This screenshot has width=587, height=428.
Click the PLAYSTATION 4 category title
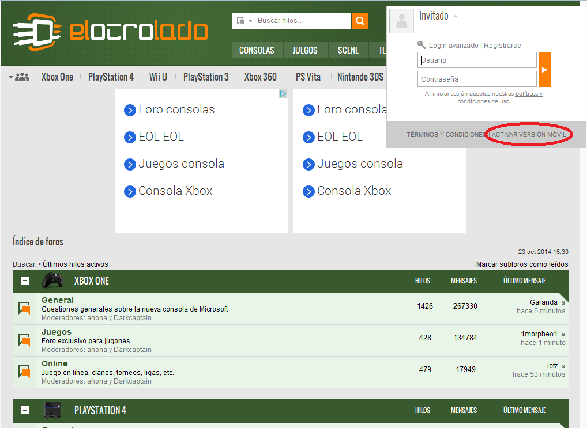click(x=100, y=410)
